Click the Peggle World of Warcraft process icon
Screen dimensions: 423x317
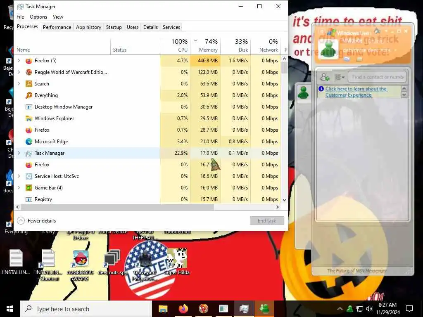point(29,72)
